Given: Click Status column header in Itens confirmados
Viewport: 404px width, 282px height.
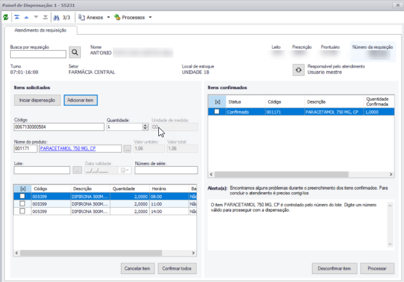Looking at the screenshot, I should coord(245,102).
